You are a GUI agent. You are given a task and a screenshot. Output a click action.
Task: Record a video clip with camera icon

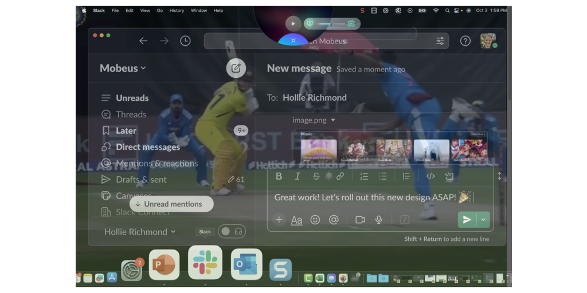coord(360,220)
